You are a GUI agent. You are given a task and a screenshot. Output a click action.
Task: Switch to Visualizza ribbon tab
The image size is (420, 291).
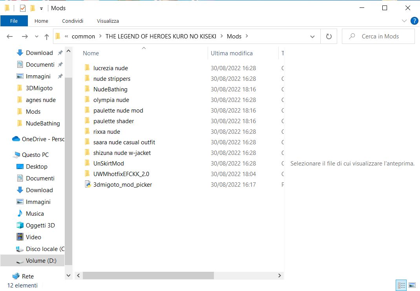(108, 21)
